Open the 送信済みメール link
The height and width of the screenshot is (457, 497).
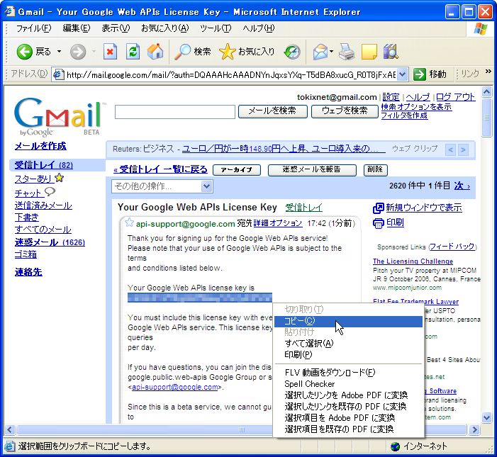pos(43,205)
